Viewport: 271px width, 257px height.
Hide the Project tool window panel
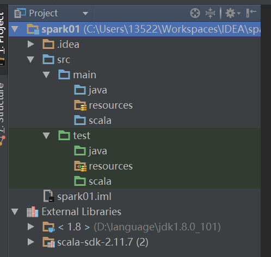[251, 13]
